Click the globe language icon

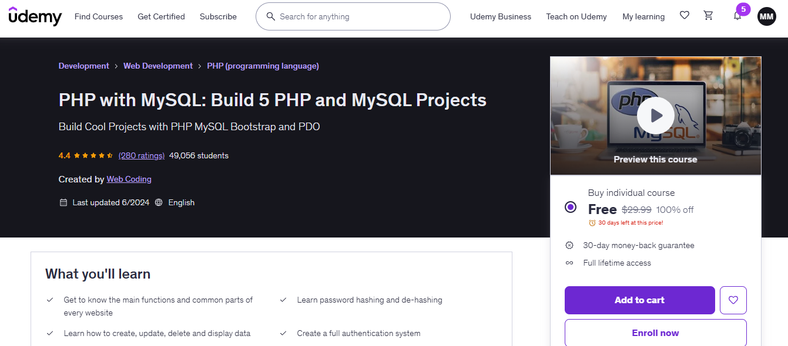(x=159, y=202)
